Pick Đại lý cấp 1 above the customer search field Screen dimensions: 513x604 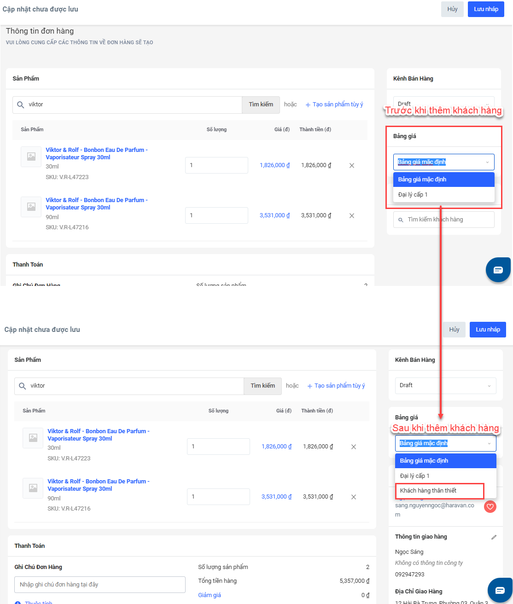point(443,194)
